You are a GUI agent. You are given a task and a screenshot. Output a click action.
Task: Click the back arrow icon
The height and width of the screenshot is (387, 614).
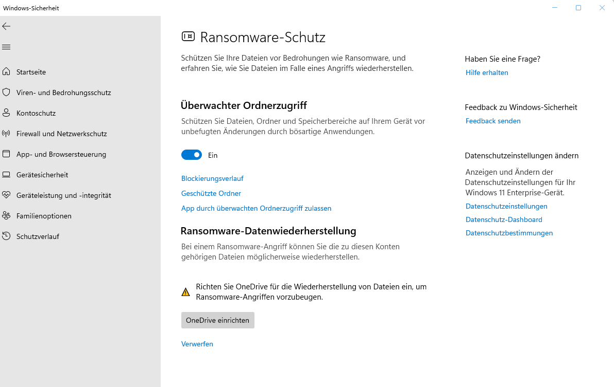[x=6, y=26]
